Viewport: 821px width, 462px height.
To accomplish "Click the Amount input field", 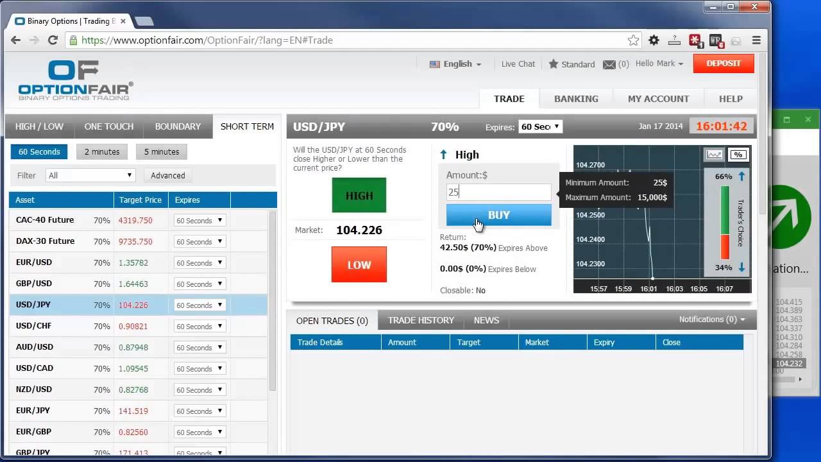I will click(x=498, y=192).
